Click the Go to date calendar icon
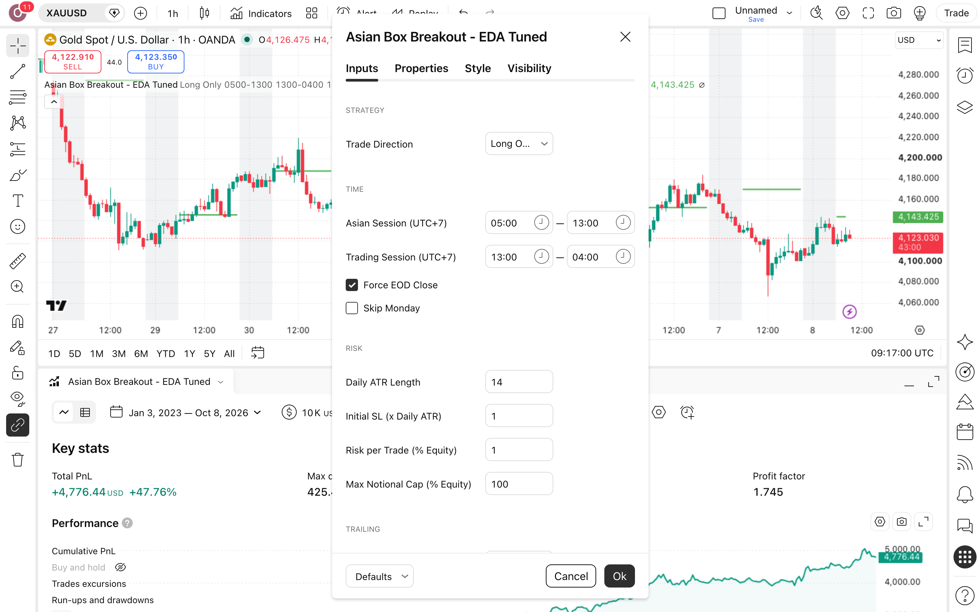 pos(258,353)
